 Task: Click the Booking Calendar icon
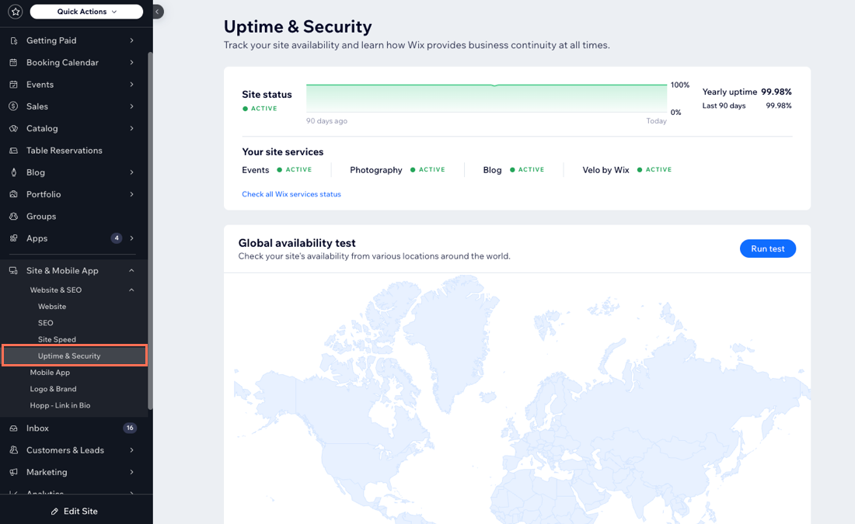point(14,63)
